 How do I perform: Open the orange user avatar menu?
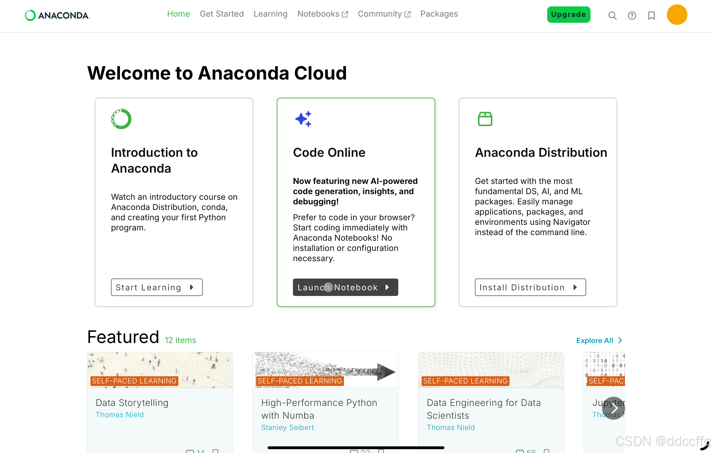[677, 15]
